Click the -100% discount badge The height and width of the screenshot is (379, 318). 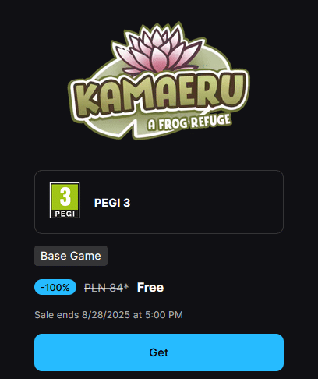[x=55, y=287]
